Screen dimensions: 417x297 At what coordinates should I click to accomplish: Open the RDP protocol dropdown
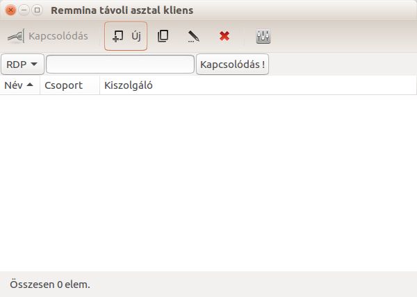click(22, 65)
